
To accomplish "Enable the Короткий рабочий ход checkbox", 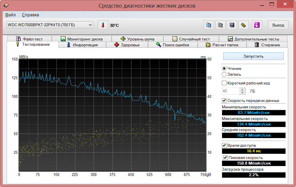I will (224, 83).
